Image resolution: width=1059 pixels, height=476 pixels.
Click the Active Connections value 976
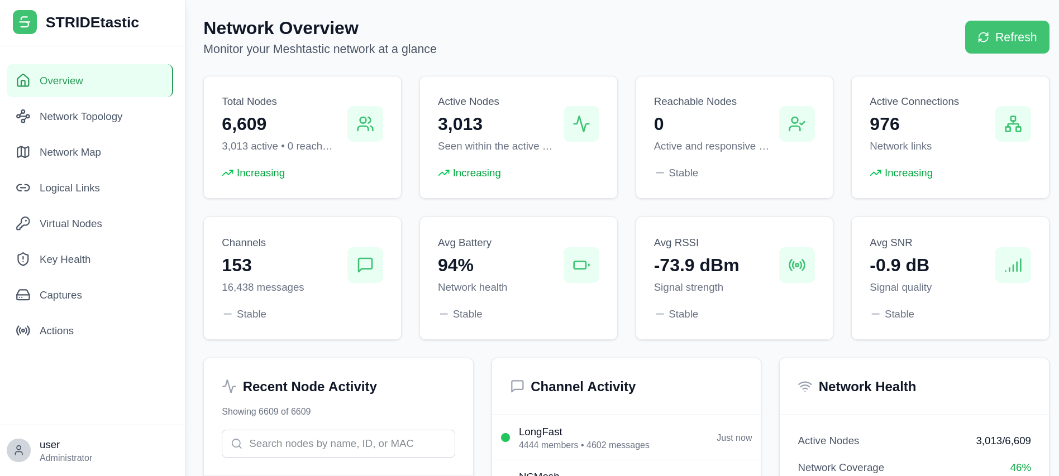tap(885, 124)
